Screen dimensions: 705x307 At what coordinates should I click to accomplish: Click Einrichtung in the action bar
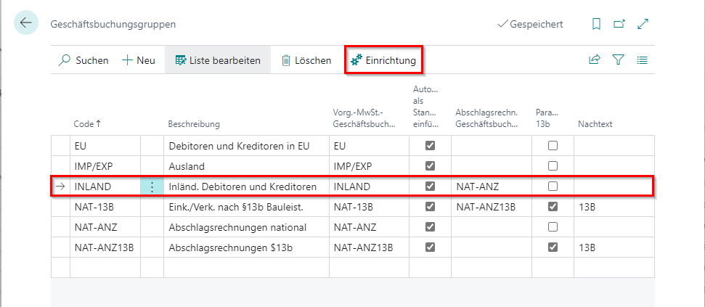(383, 60)
